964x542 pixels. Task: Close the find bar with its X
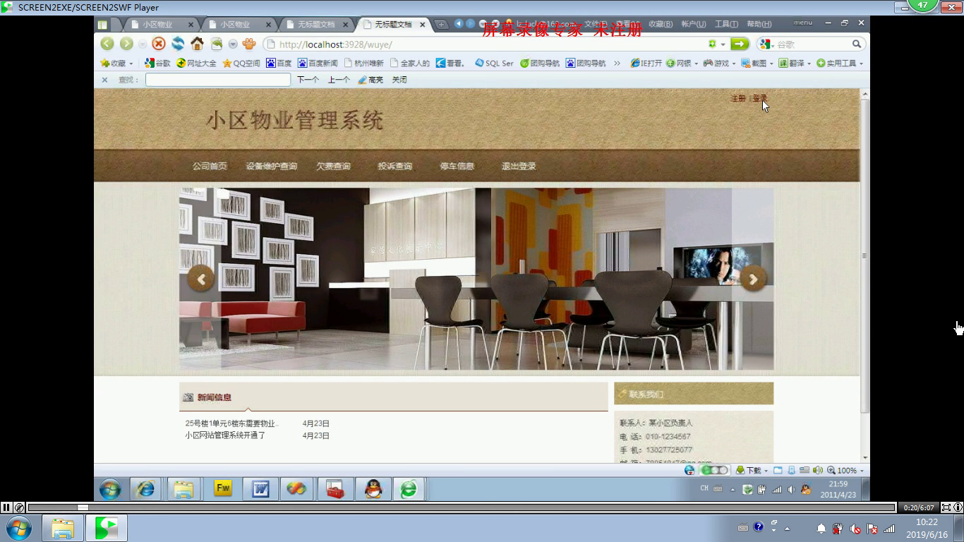pos(104,80)
